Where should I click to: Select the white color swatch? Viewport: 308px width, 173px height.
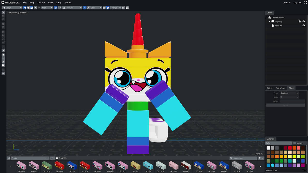tap(268, 148)
